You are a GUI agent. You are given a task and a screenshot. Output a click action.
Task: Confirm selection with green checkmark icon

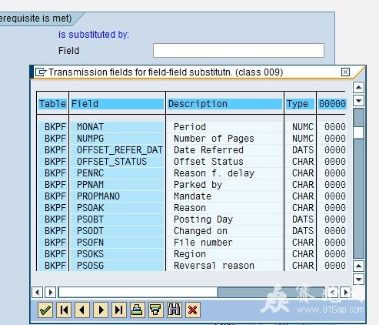click(x=45, y=310)
